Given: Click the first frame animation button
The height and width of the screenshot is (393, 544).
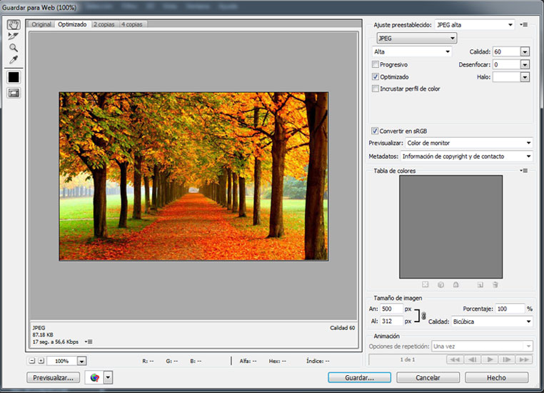Looking at the screenshot, I should [x=455, y=359].
